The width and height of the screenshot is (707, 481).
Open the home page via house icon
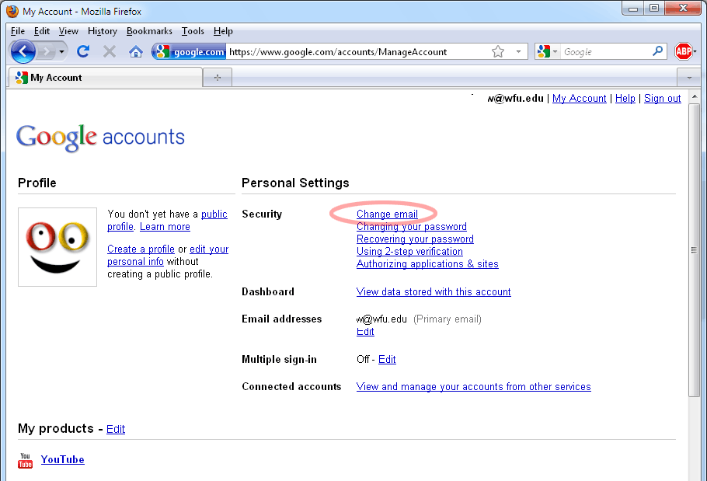[x=135, y=51]
